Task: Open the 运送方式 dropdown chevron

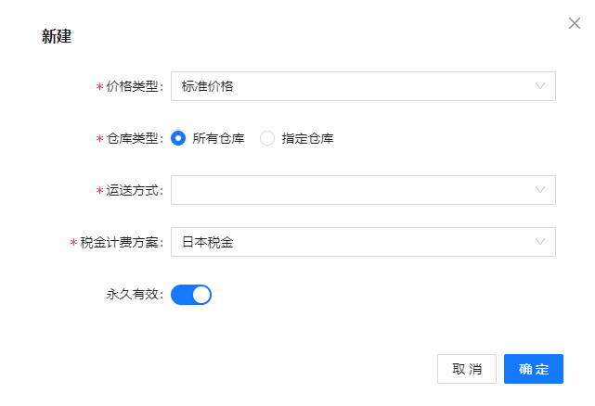Action: point(539,189)
